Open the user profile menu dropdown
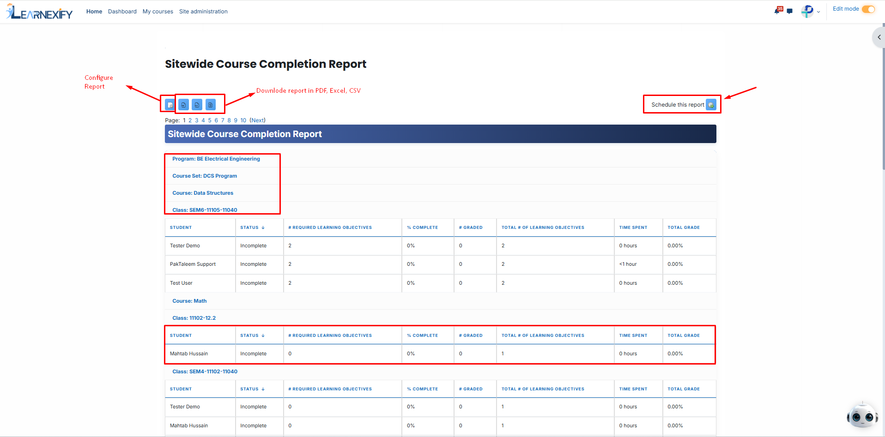885x437 pixels. point(811,11)
